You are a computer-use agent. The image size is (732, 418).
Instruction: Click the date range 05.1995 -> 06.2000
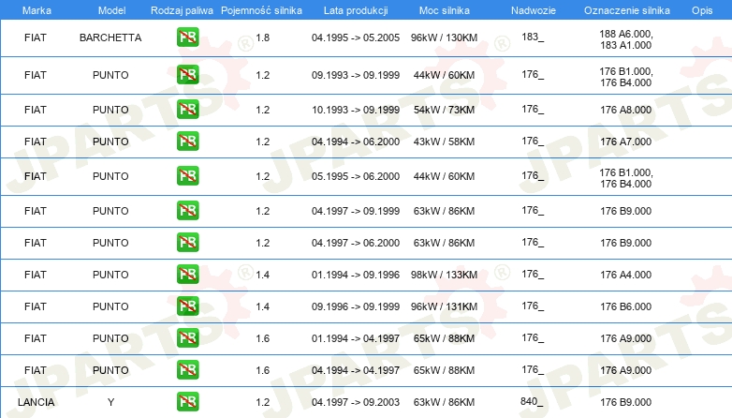coord(356,176)
